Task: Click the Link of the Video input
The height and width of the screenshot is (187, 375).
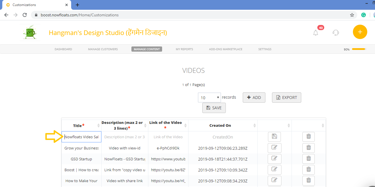Action: point(168,137)
